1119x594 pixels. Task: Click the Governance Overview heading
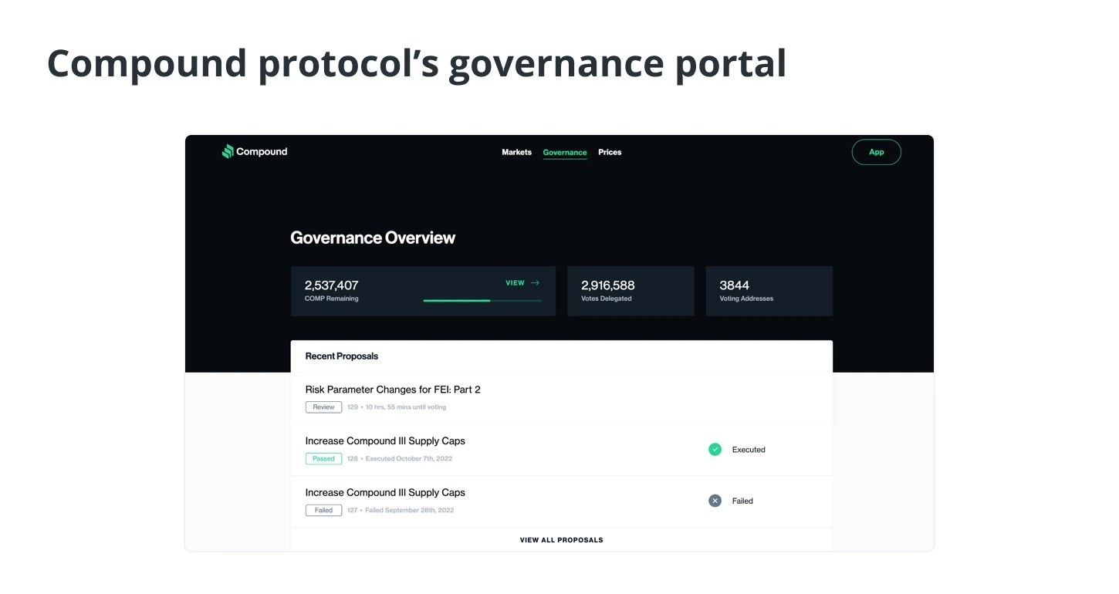[x=373, y=238]
